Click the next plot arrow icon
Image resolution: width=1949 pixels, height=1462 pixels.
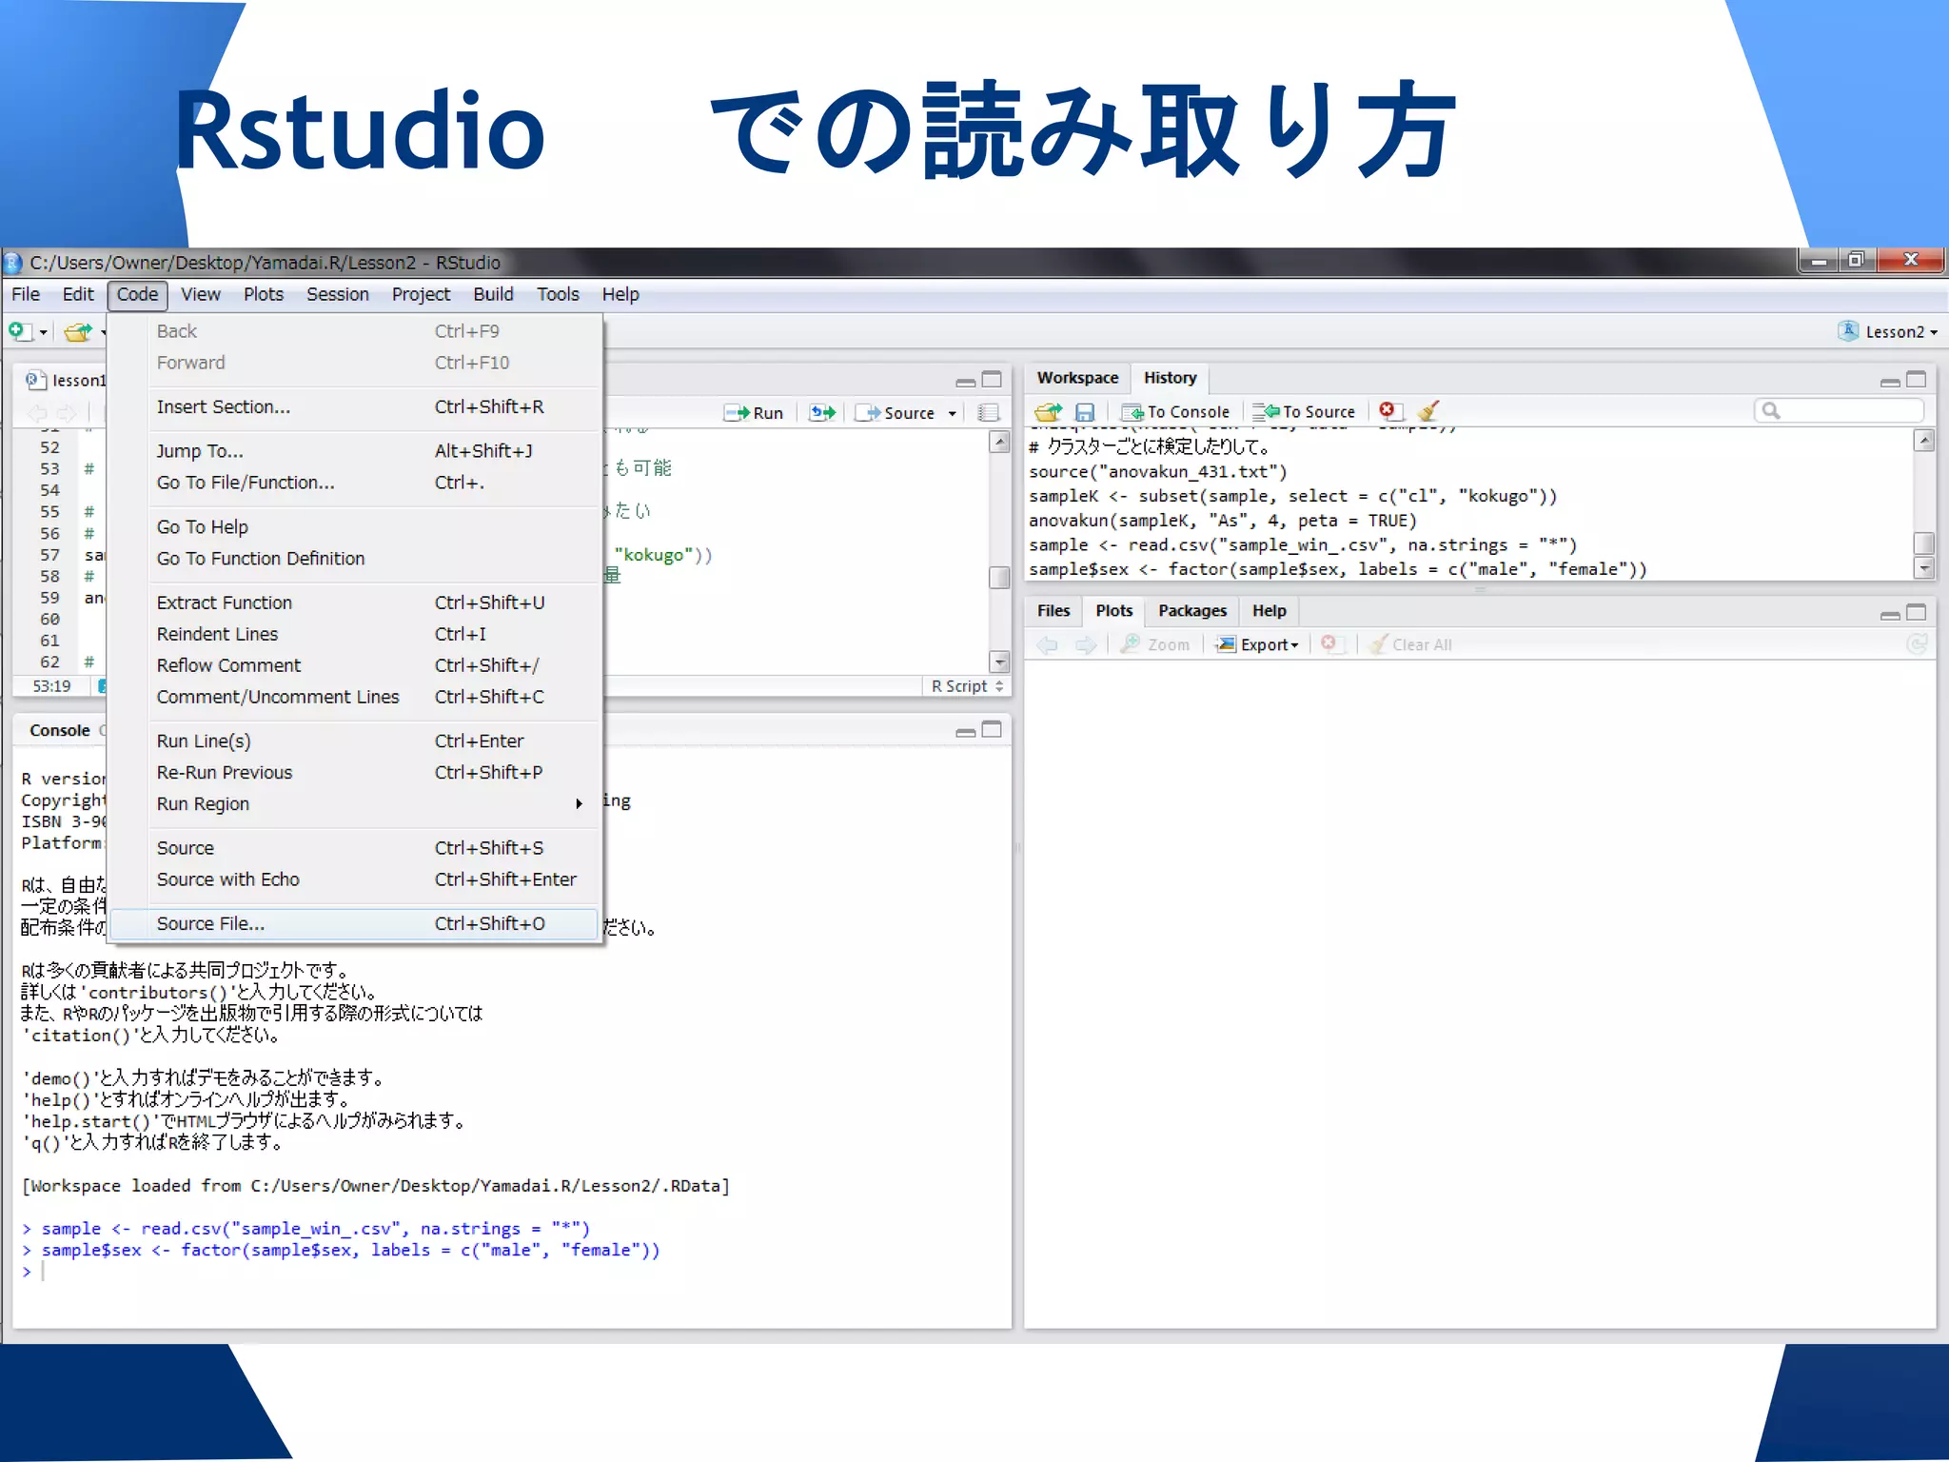[1085, 644]
